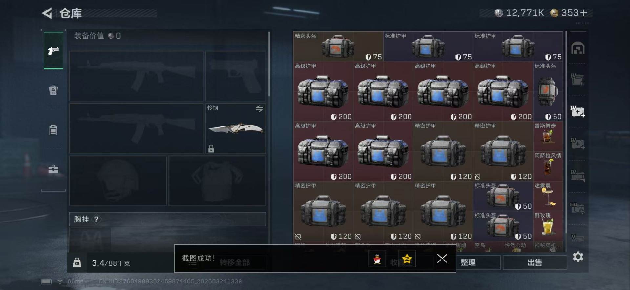Click the 整理 sort button

(x=468, y=262)
